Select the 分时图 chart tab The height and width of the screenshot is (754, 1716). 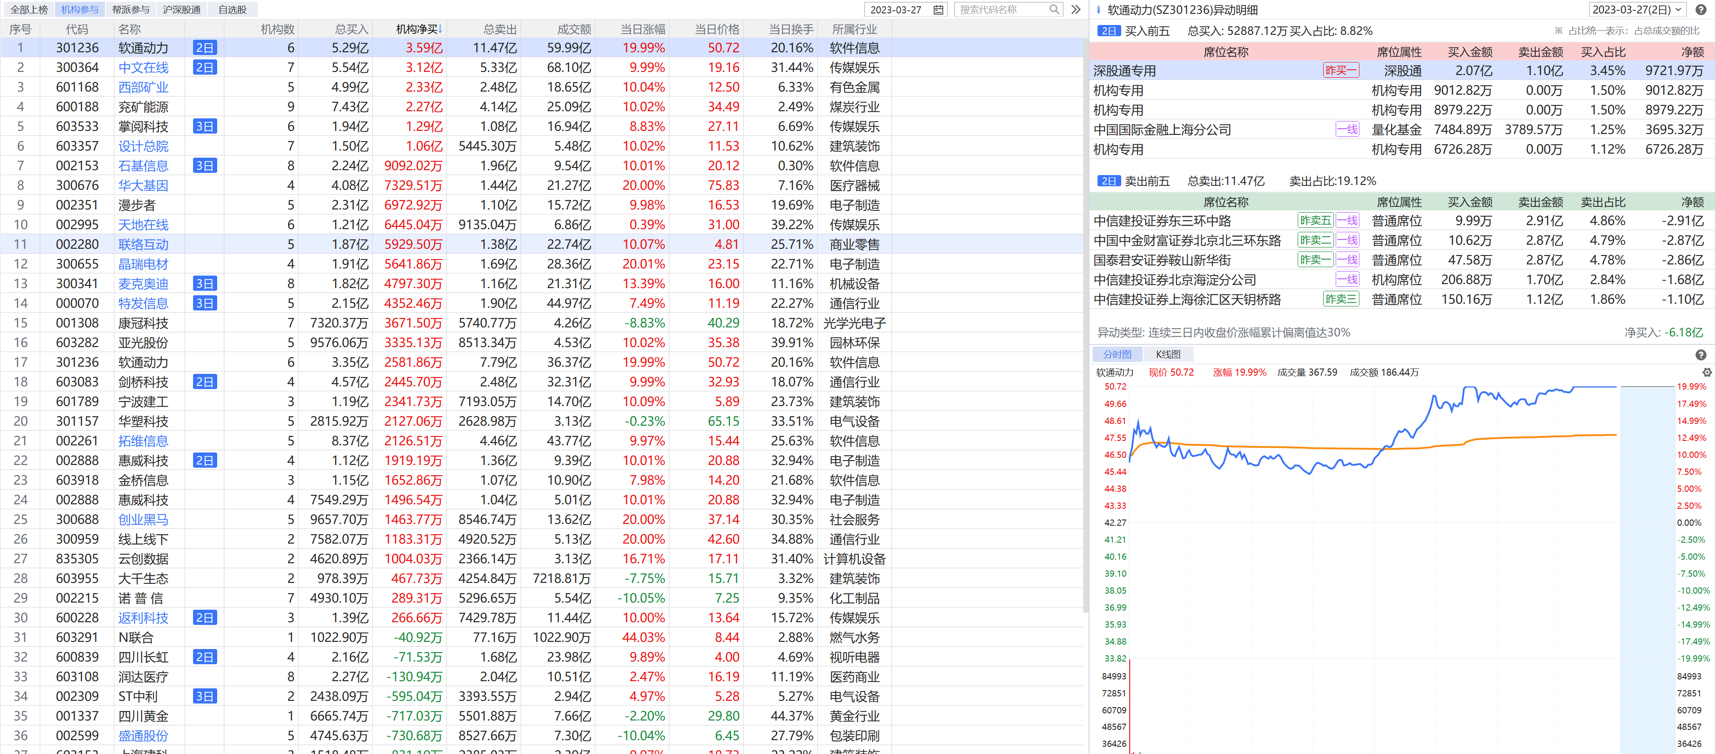click(1117, 354)
